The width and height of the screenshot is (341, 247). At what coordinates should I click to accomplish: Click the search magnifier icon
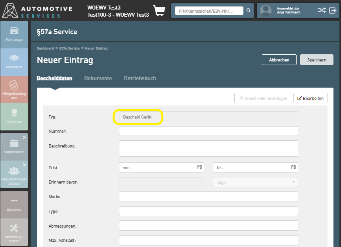[249, 11]
